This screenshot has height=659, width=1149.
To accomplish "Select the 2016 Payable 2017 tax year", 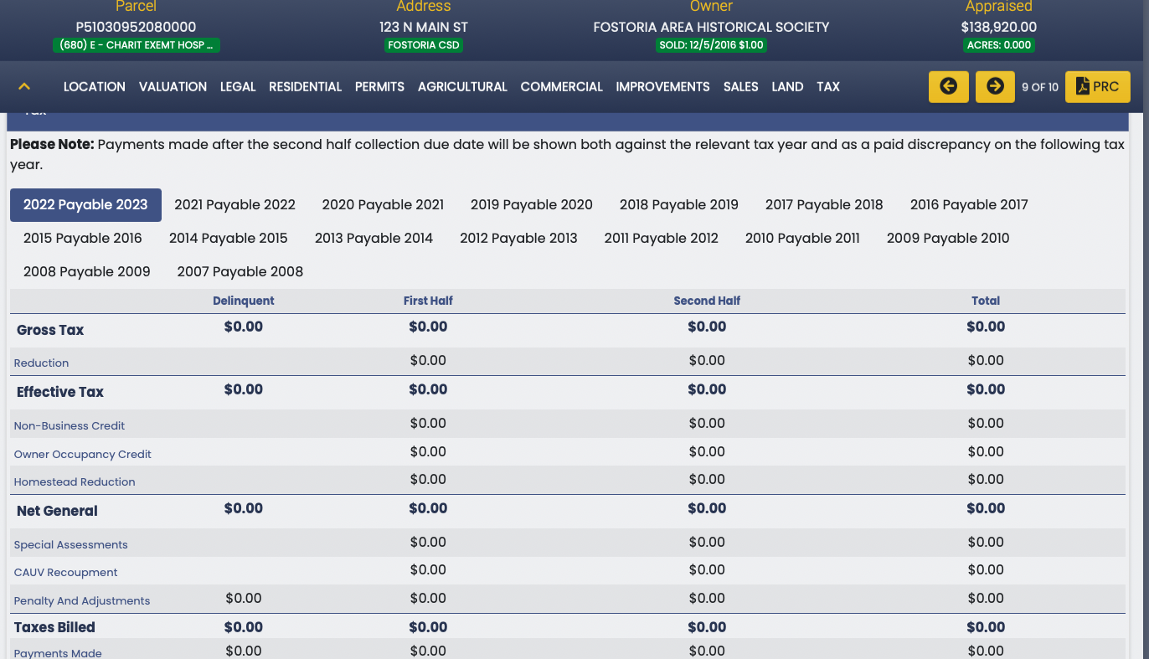I will [968, 205].
